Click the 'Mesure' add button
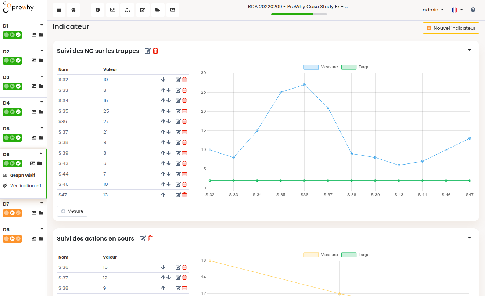This screenshot has width=485, height=296. click(x=72, y=211)
